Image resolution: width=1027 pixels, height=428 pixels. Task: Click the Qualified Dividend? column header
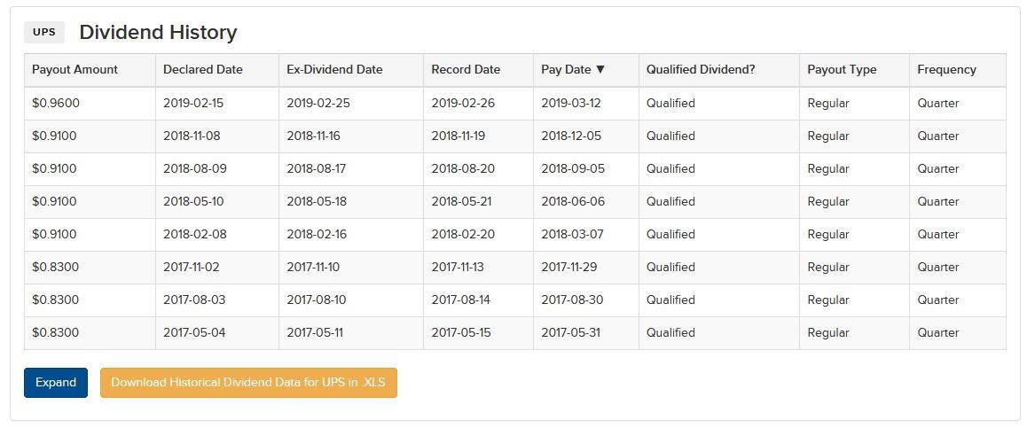point(701,70)
